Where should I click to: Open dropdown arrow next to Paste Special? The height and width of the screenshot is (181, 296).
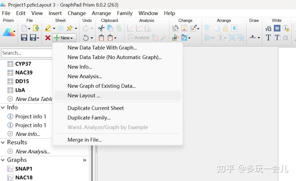tap(115, 38)
